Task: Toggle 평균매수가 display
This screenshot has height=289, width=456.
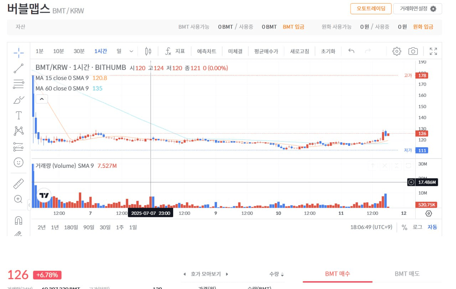Action: (x=266, y=51)
